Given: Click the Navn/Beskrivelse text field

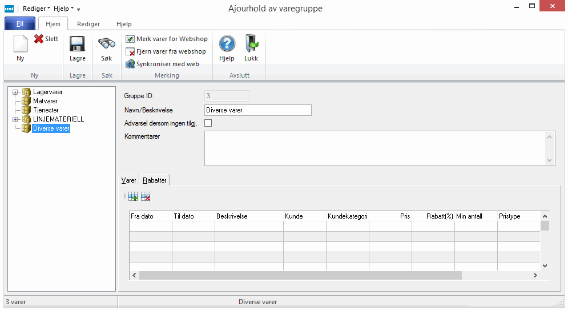Looking at the screenshot, I should (x=257, y=110).
